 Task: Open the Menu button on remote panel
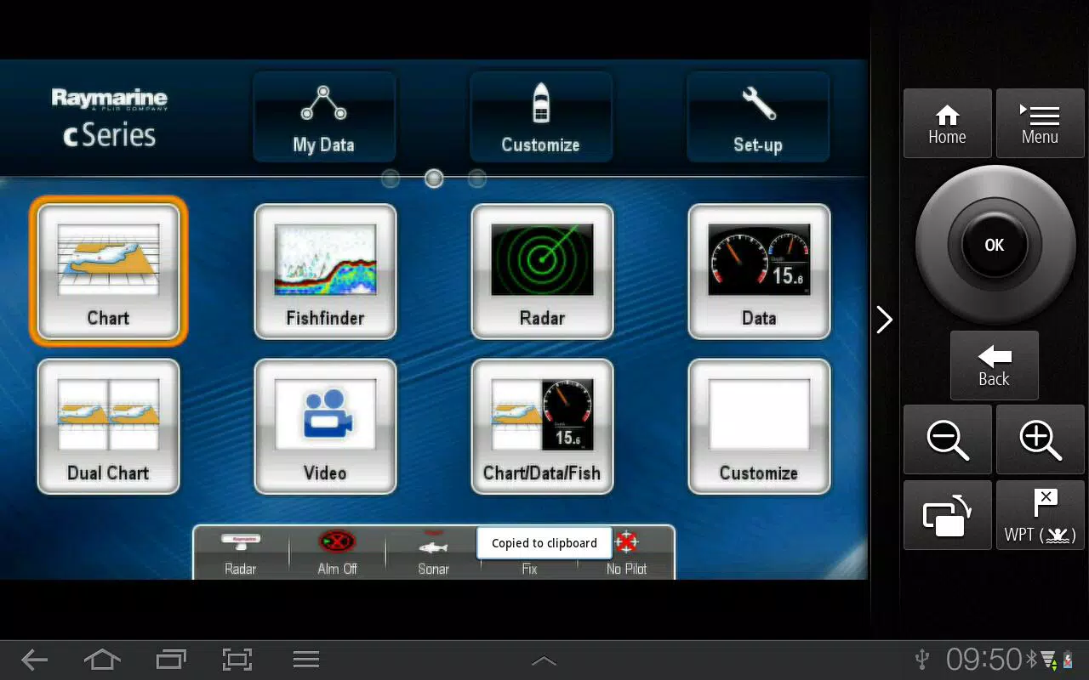[1040, 123]
